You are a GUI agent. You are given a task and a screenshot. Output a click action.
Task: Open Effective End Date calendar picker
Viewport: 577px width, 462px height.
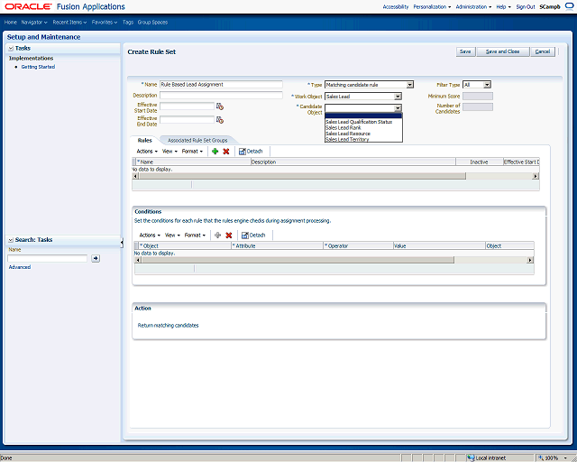pos(220,120)
